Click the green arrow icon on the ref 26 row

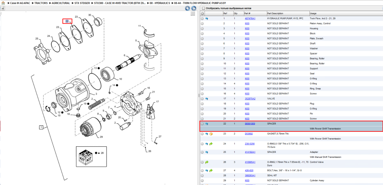pos(207,162)
